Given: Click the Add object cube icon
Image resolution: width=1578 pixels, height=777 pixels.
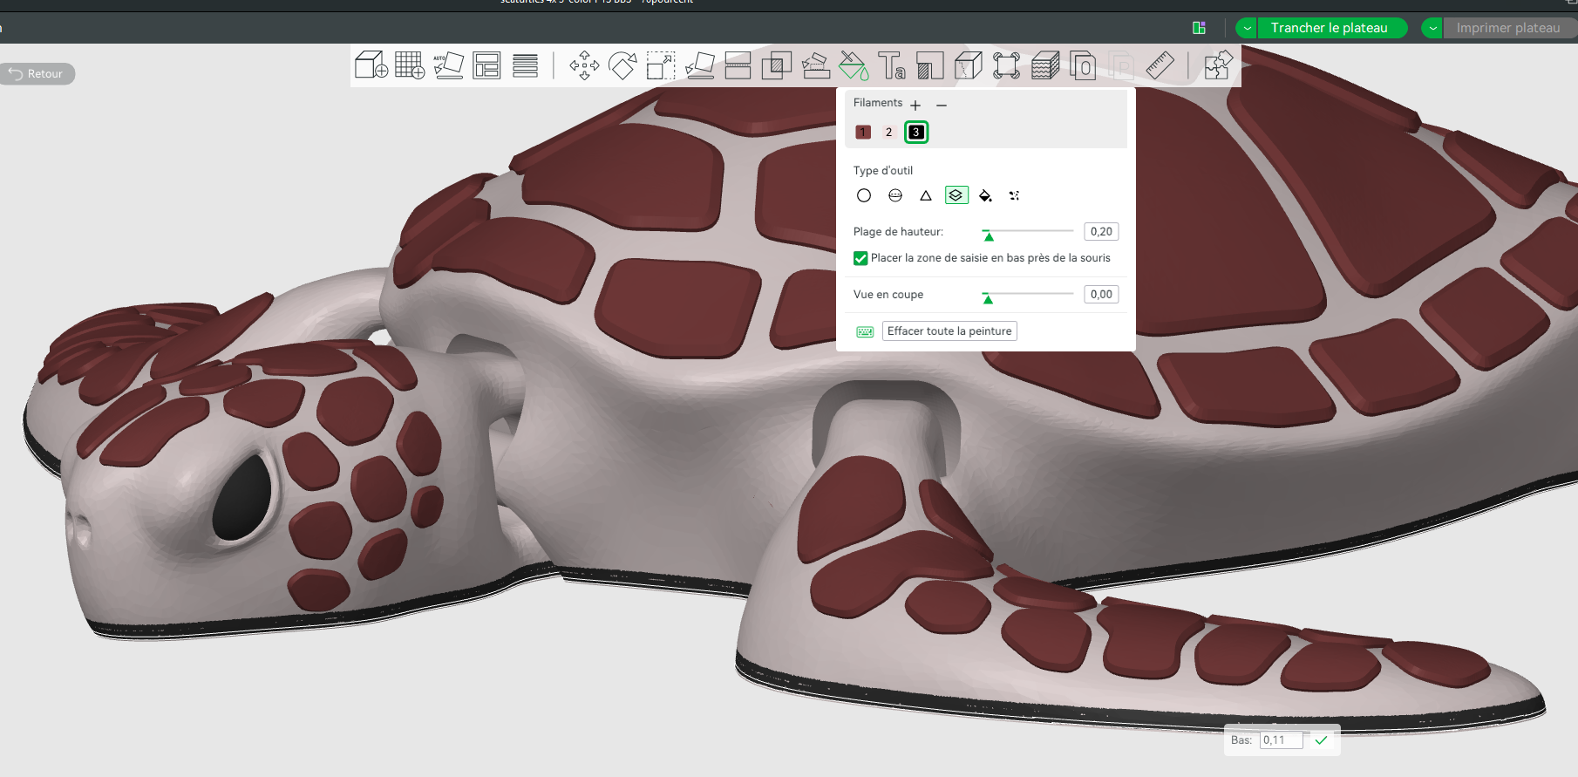Looking at the screenshot, I should point(371,65).
